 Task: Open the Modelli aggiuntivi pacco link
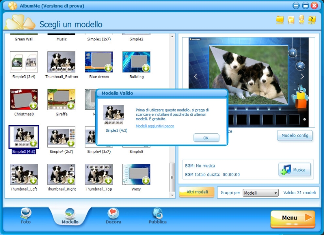point(155,126)
